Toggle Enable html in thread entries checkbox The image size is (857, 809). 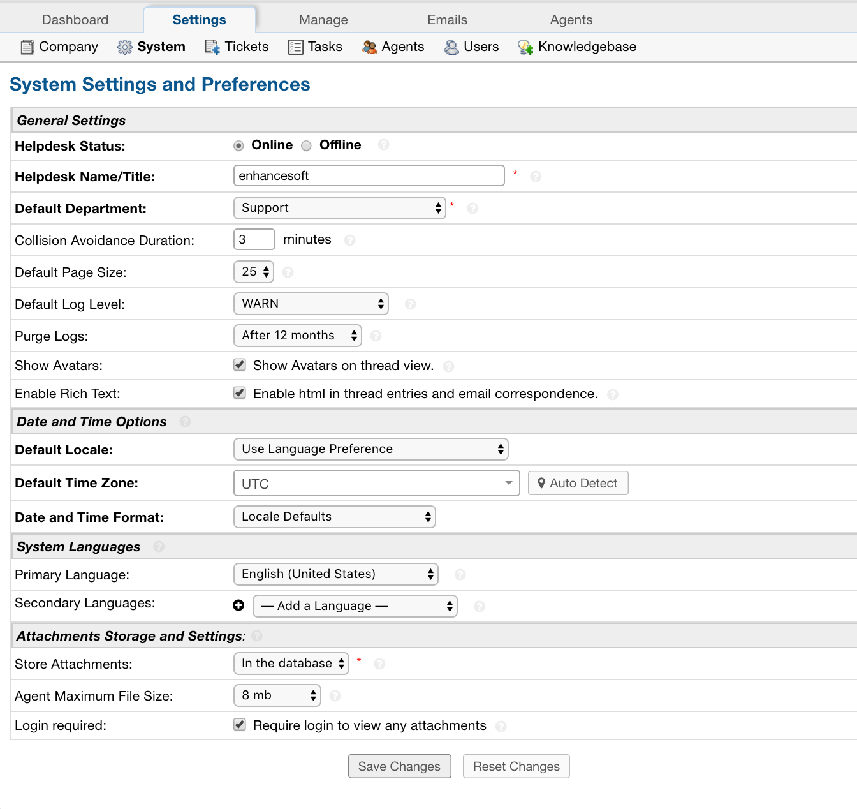coord(240,393)
